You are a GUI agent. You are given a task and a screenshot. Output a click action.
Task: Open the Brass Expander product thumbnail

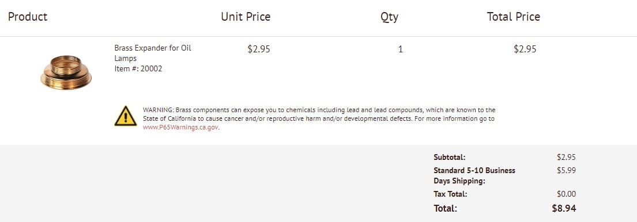click(x=66, y=72)
